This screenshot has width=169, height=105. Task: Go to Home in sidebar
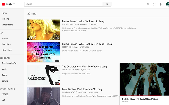point(4,13)
